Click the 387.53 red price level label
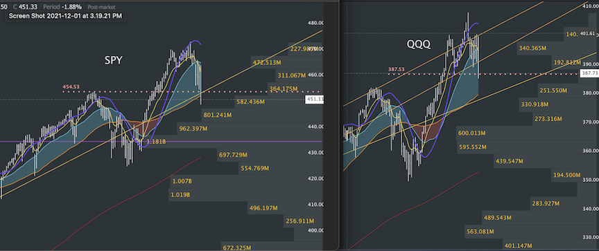The width and height of the screenshot is (599, 251). point(396,69)
